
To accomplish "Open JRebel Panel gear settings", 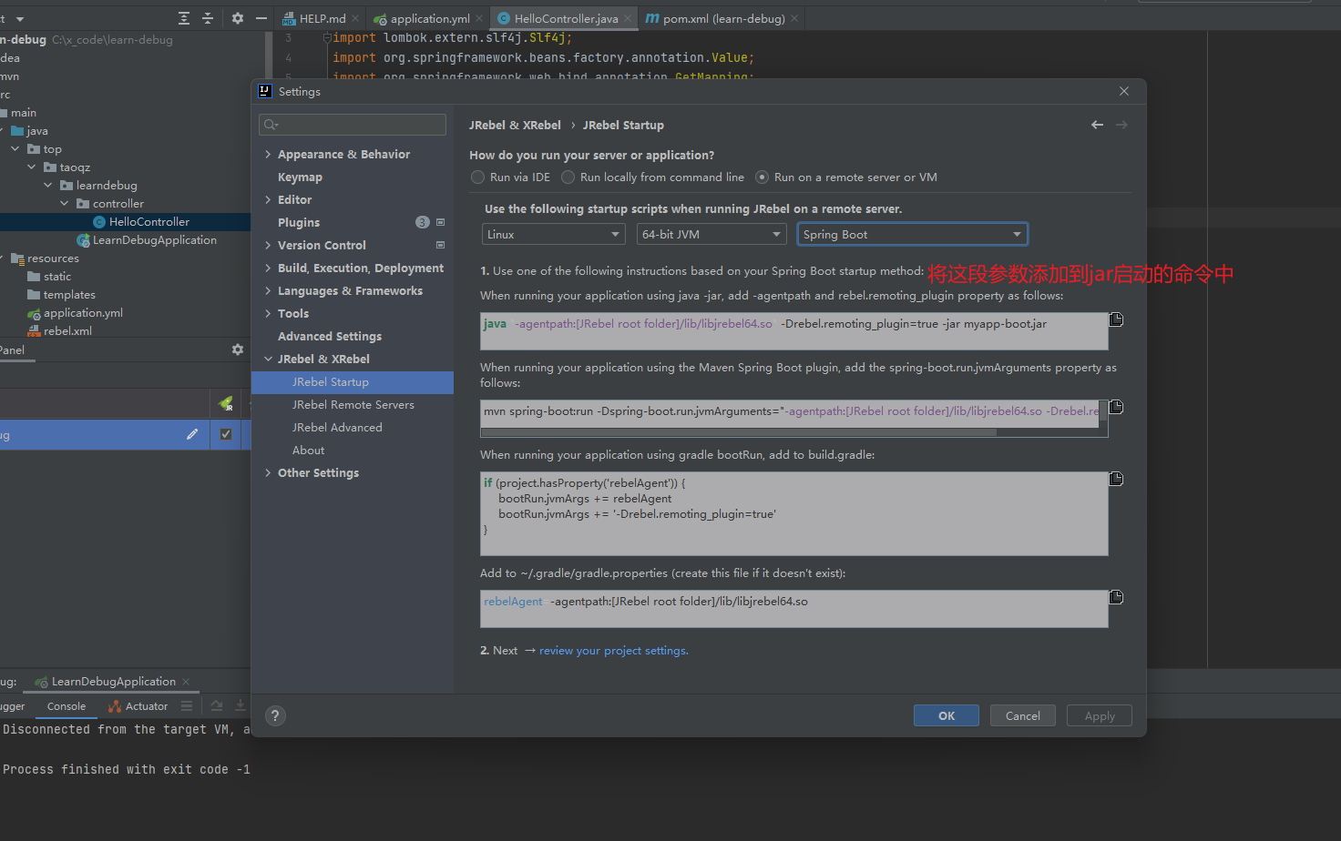I will (x=238, y=350).
